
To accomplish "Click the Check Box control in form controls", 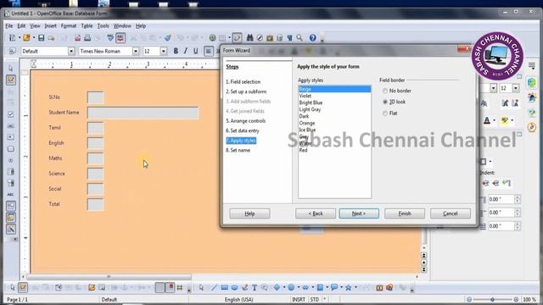I will click(x=11, y=114).
